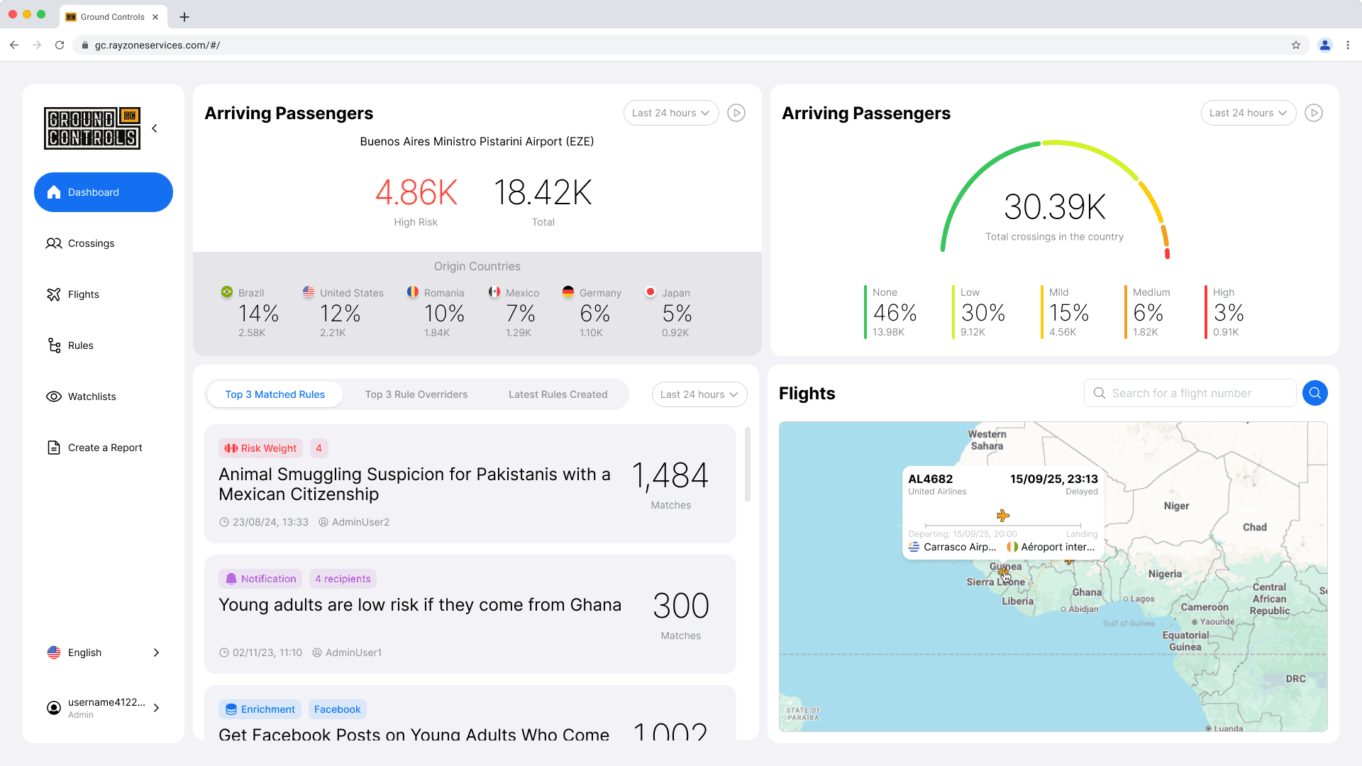Screen dimensions: 1362x766
Task: Open Animal Smuggling Suspicion rule card
Action: tap(414, 484)
